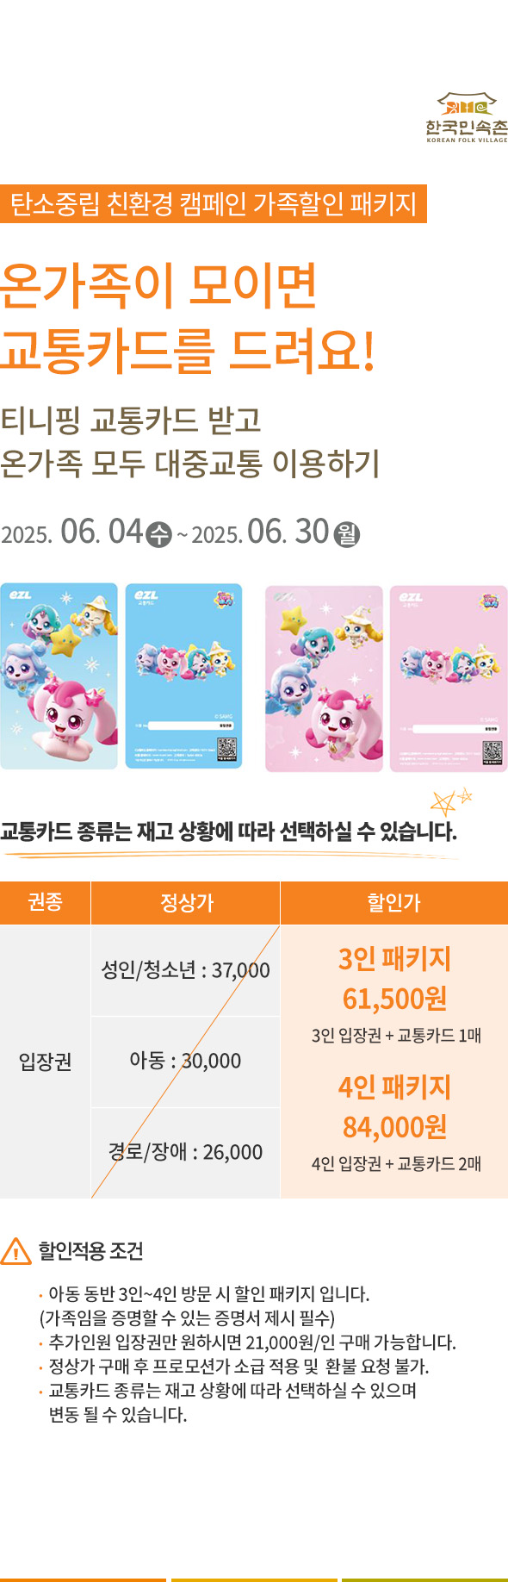The height and width of the screenshot is (1582, 508).
Task: Select the pink Teenieping card front image
Action: pyautogui.click(x=324, y=679)
